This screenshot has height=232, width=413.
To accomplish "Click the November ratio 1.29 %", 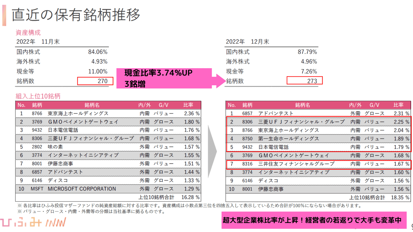I will click(192, 189).
